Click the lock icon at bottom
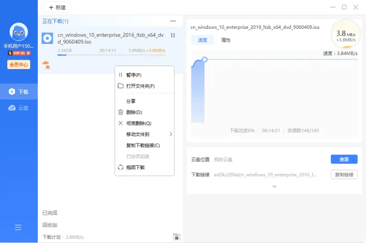This screenshot has width=366, height=243. tap(177, 237)
